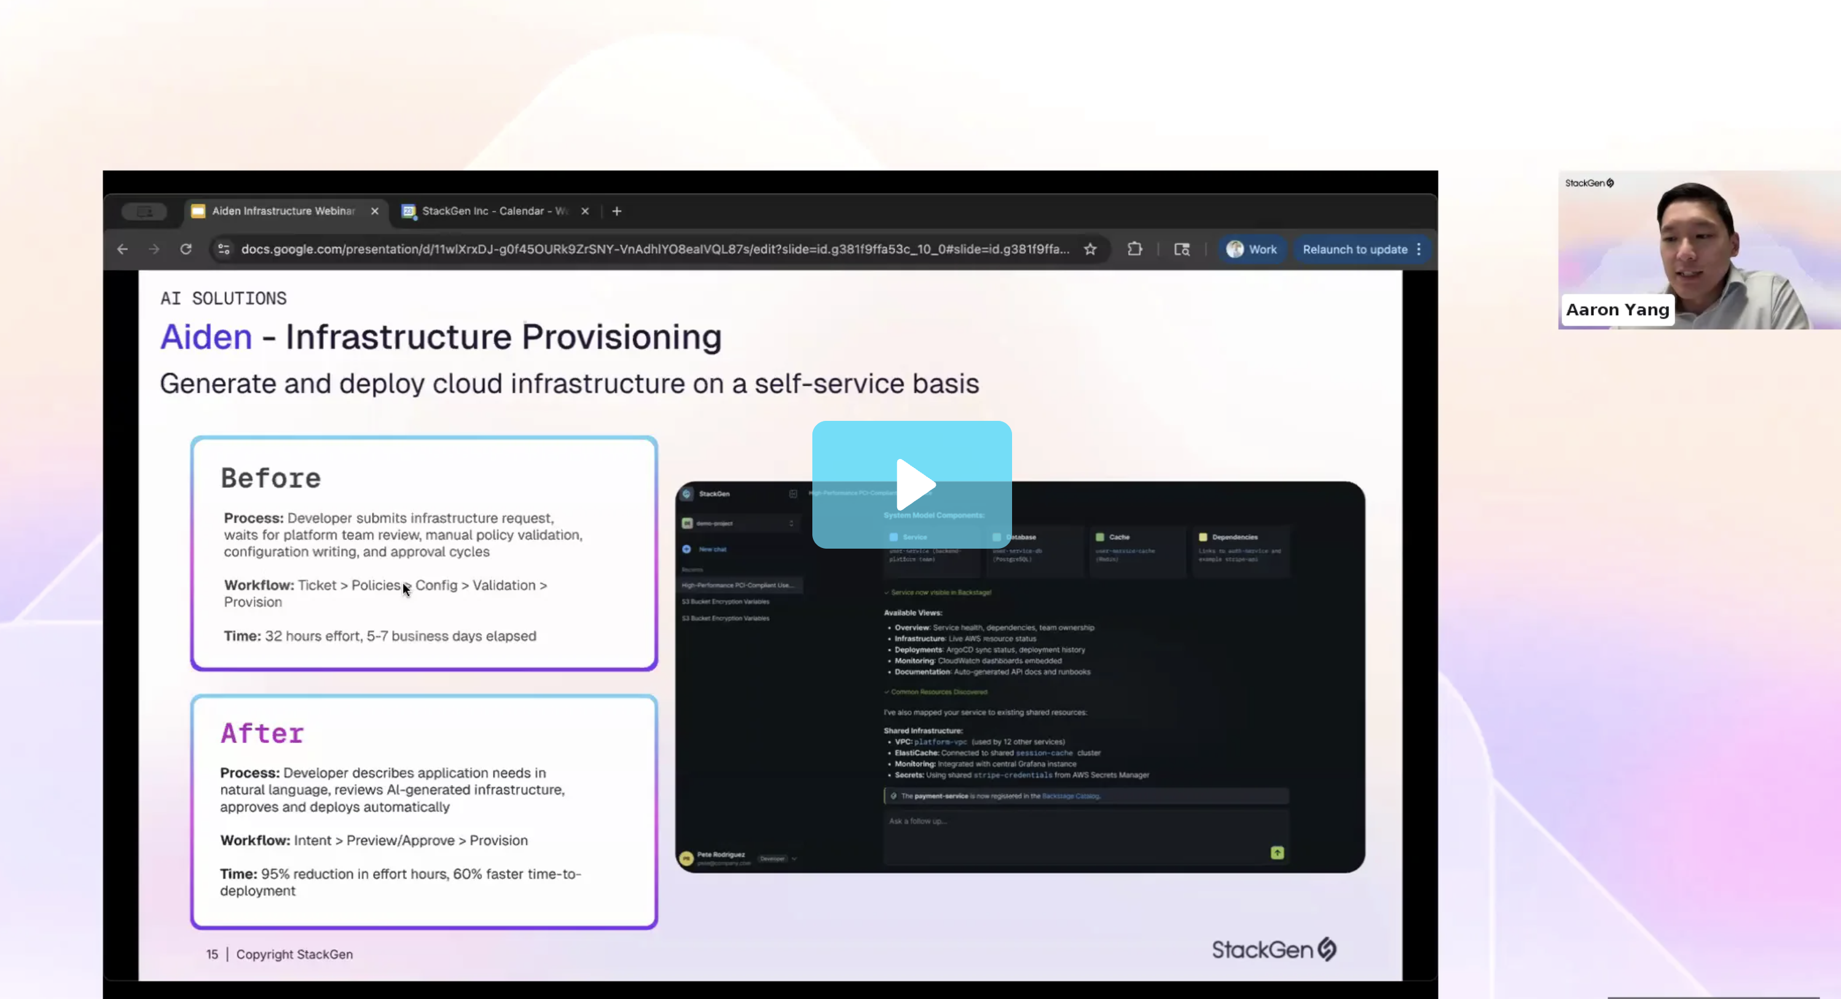Image resolution: width=1841 pixels, height=999 pixels.
Task: Open Chrome's three-dot menu
Action: (x=1419, y=249)
